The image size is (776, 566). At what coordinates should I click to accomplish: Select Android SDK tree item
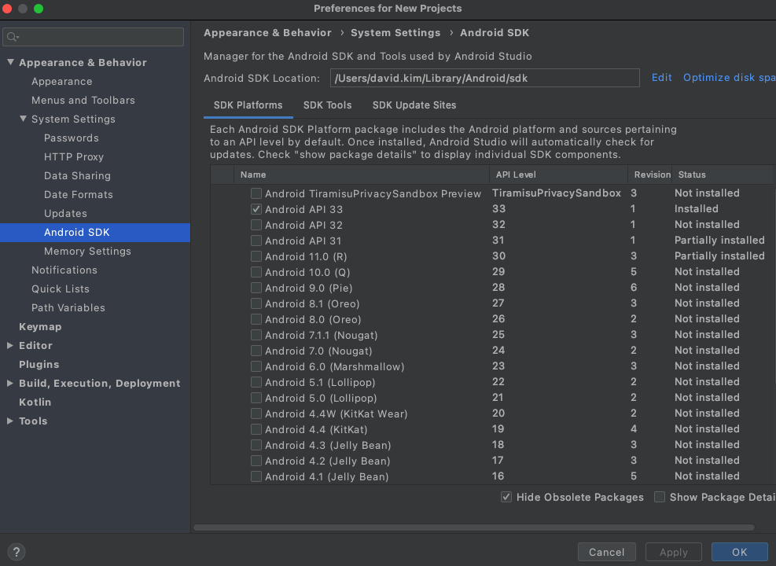[x=95, y=233]
